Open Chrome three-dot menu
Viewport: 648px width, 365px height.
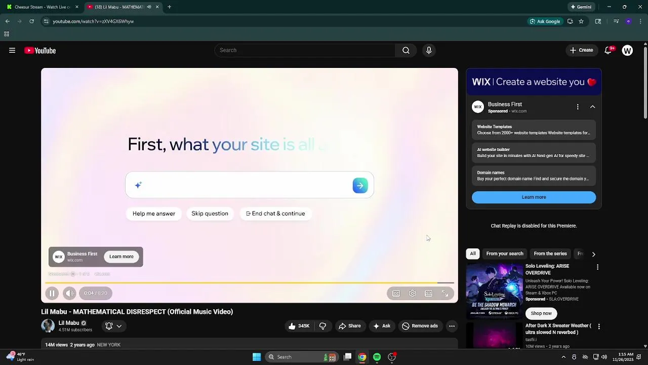640,21
